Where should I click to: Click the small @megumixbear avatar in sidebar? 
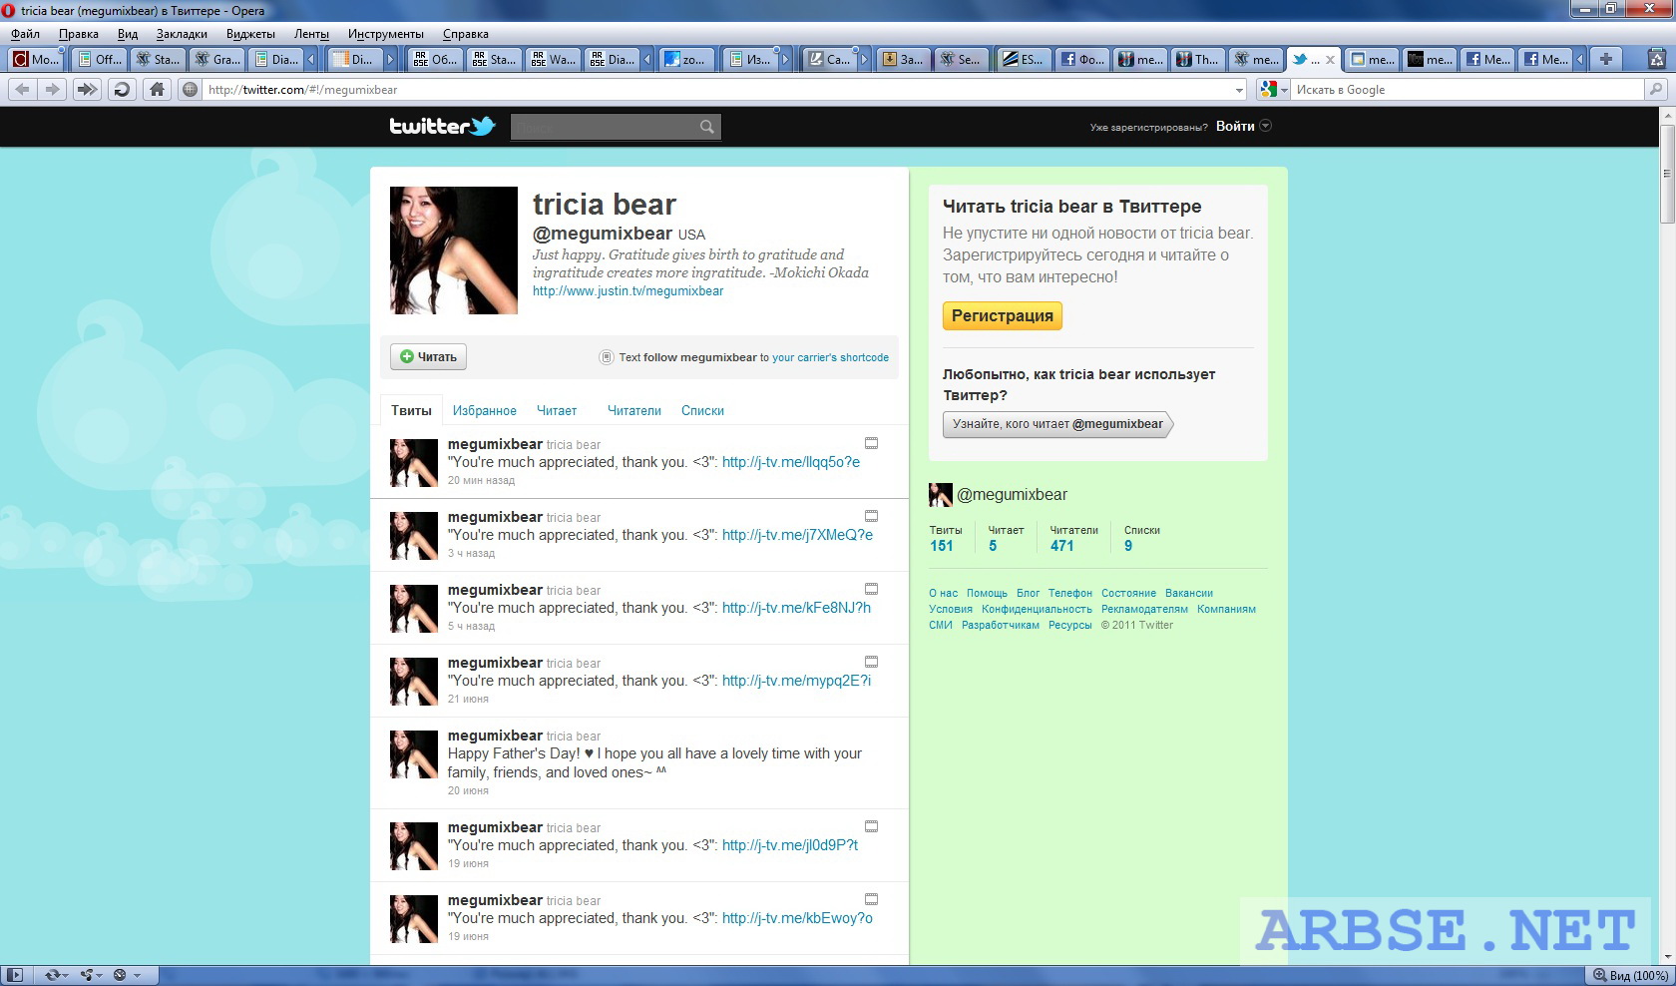click(x=940, y=495)
